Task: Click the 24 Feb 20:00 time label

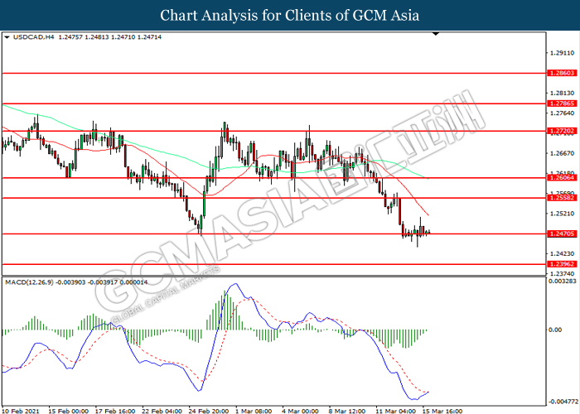Action: [x=209, y=411]
